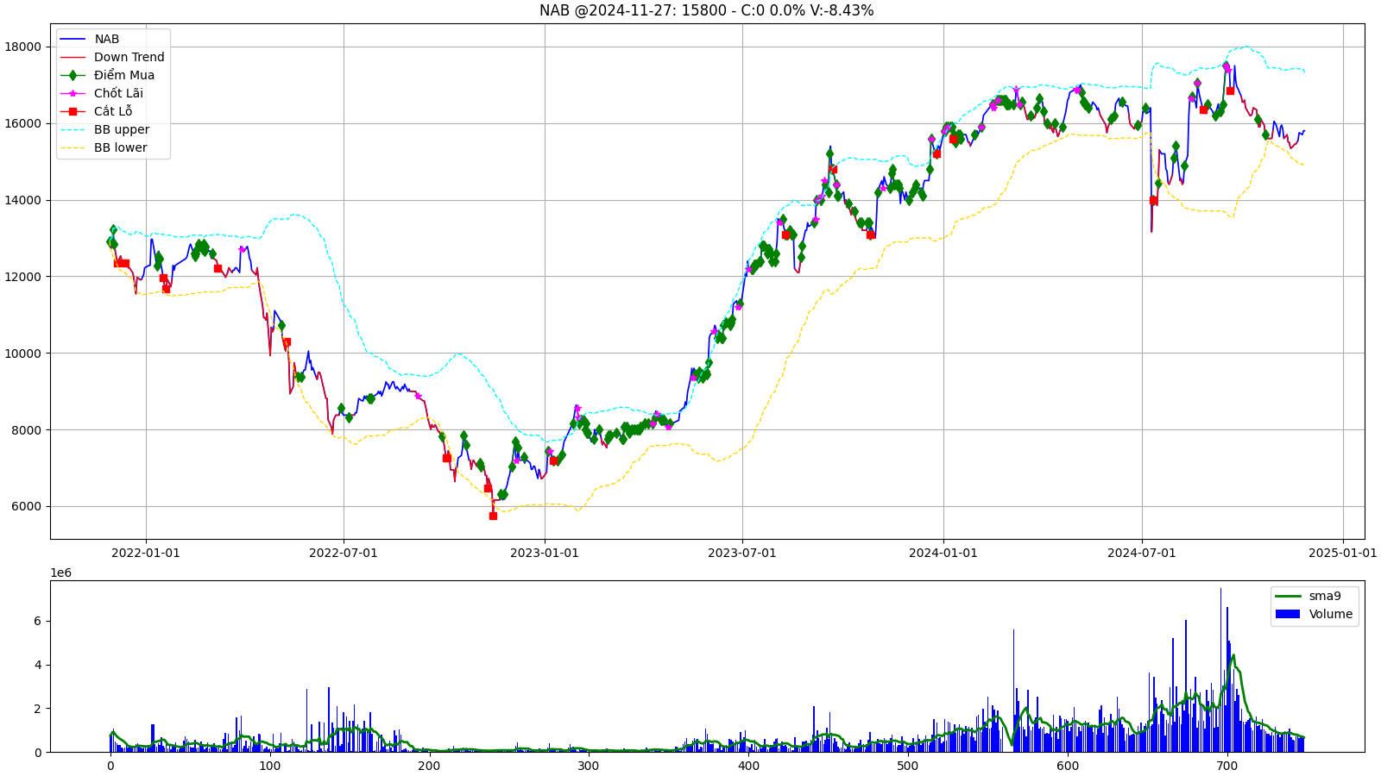Viewport: 1381px width, 776px height.
Task: Click the 2022-07-01 date axis label
Action: [344, 553]
